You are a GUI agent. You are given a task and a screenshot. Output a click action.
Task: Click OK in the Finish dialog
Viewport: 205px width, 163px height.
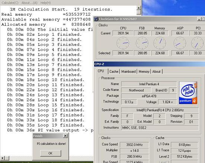tap(51, 153)
